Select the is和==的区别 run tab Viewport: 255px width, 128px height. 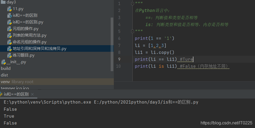point(16,94)
